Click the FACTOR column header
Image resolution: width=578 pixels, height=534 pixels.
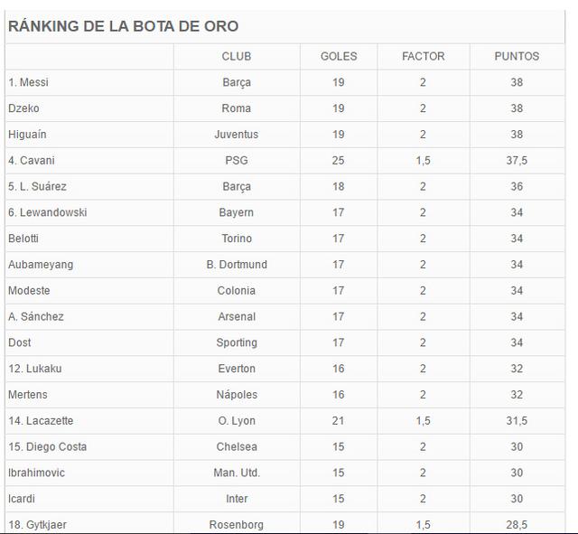[x=424, y=56]
